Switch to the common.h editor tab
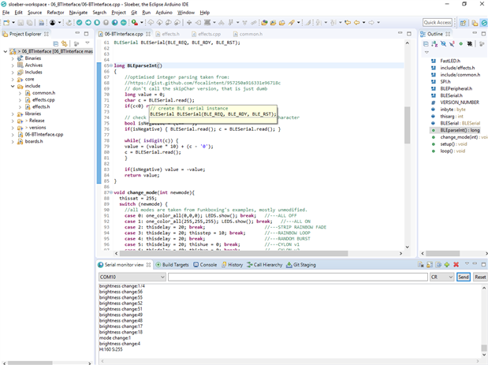This screenshot has width=488, height=365. (x=251, y=35)
